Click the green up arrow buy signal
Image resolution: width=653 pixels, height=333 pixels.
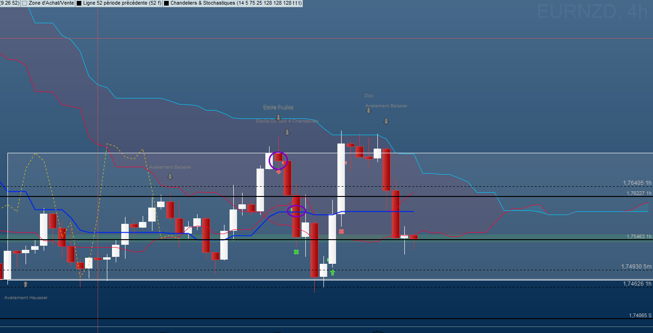[x=332, y=272]
